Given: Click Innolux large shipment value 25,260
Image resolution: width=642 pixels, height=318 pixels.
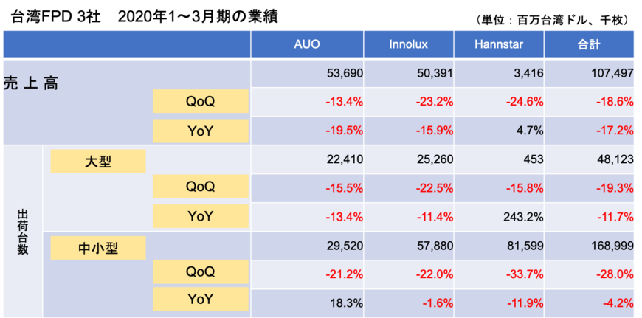Looking at the screenshot, I should click(x=435, y=159).
